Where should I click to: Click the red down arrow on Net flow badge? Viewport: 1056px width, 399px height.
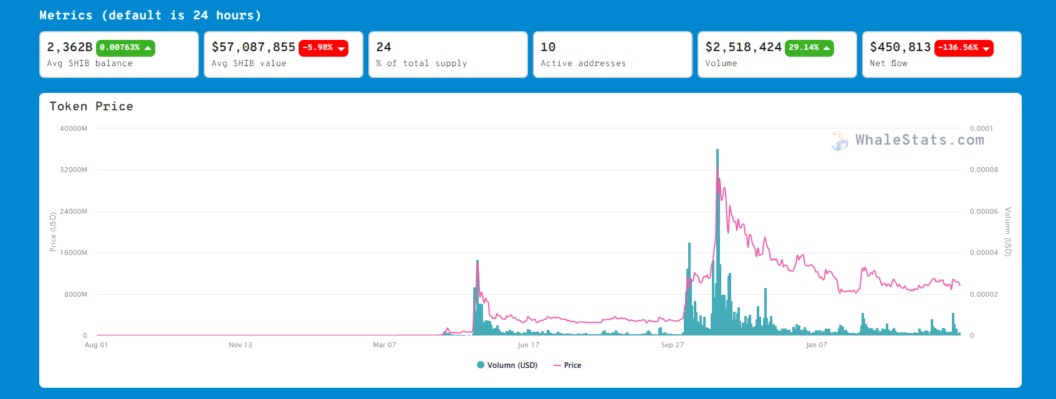tap(986, 49)
